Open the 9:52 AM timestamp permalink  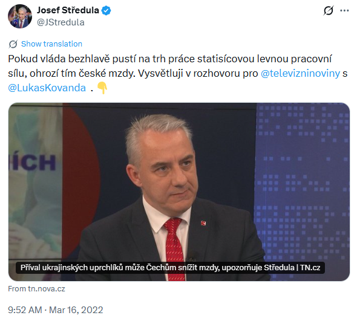click(x=25, y=310)
